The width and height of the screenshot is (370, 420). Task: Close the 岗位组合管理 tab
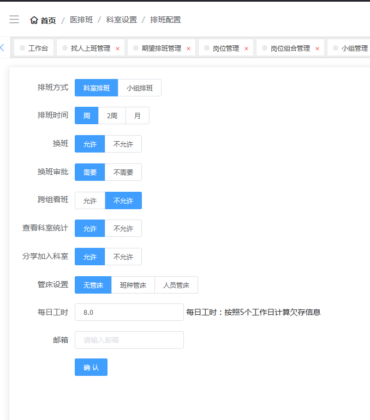(x=317, y=48)
